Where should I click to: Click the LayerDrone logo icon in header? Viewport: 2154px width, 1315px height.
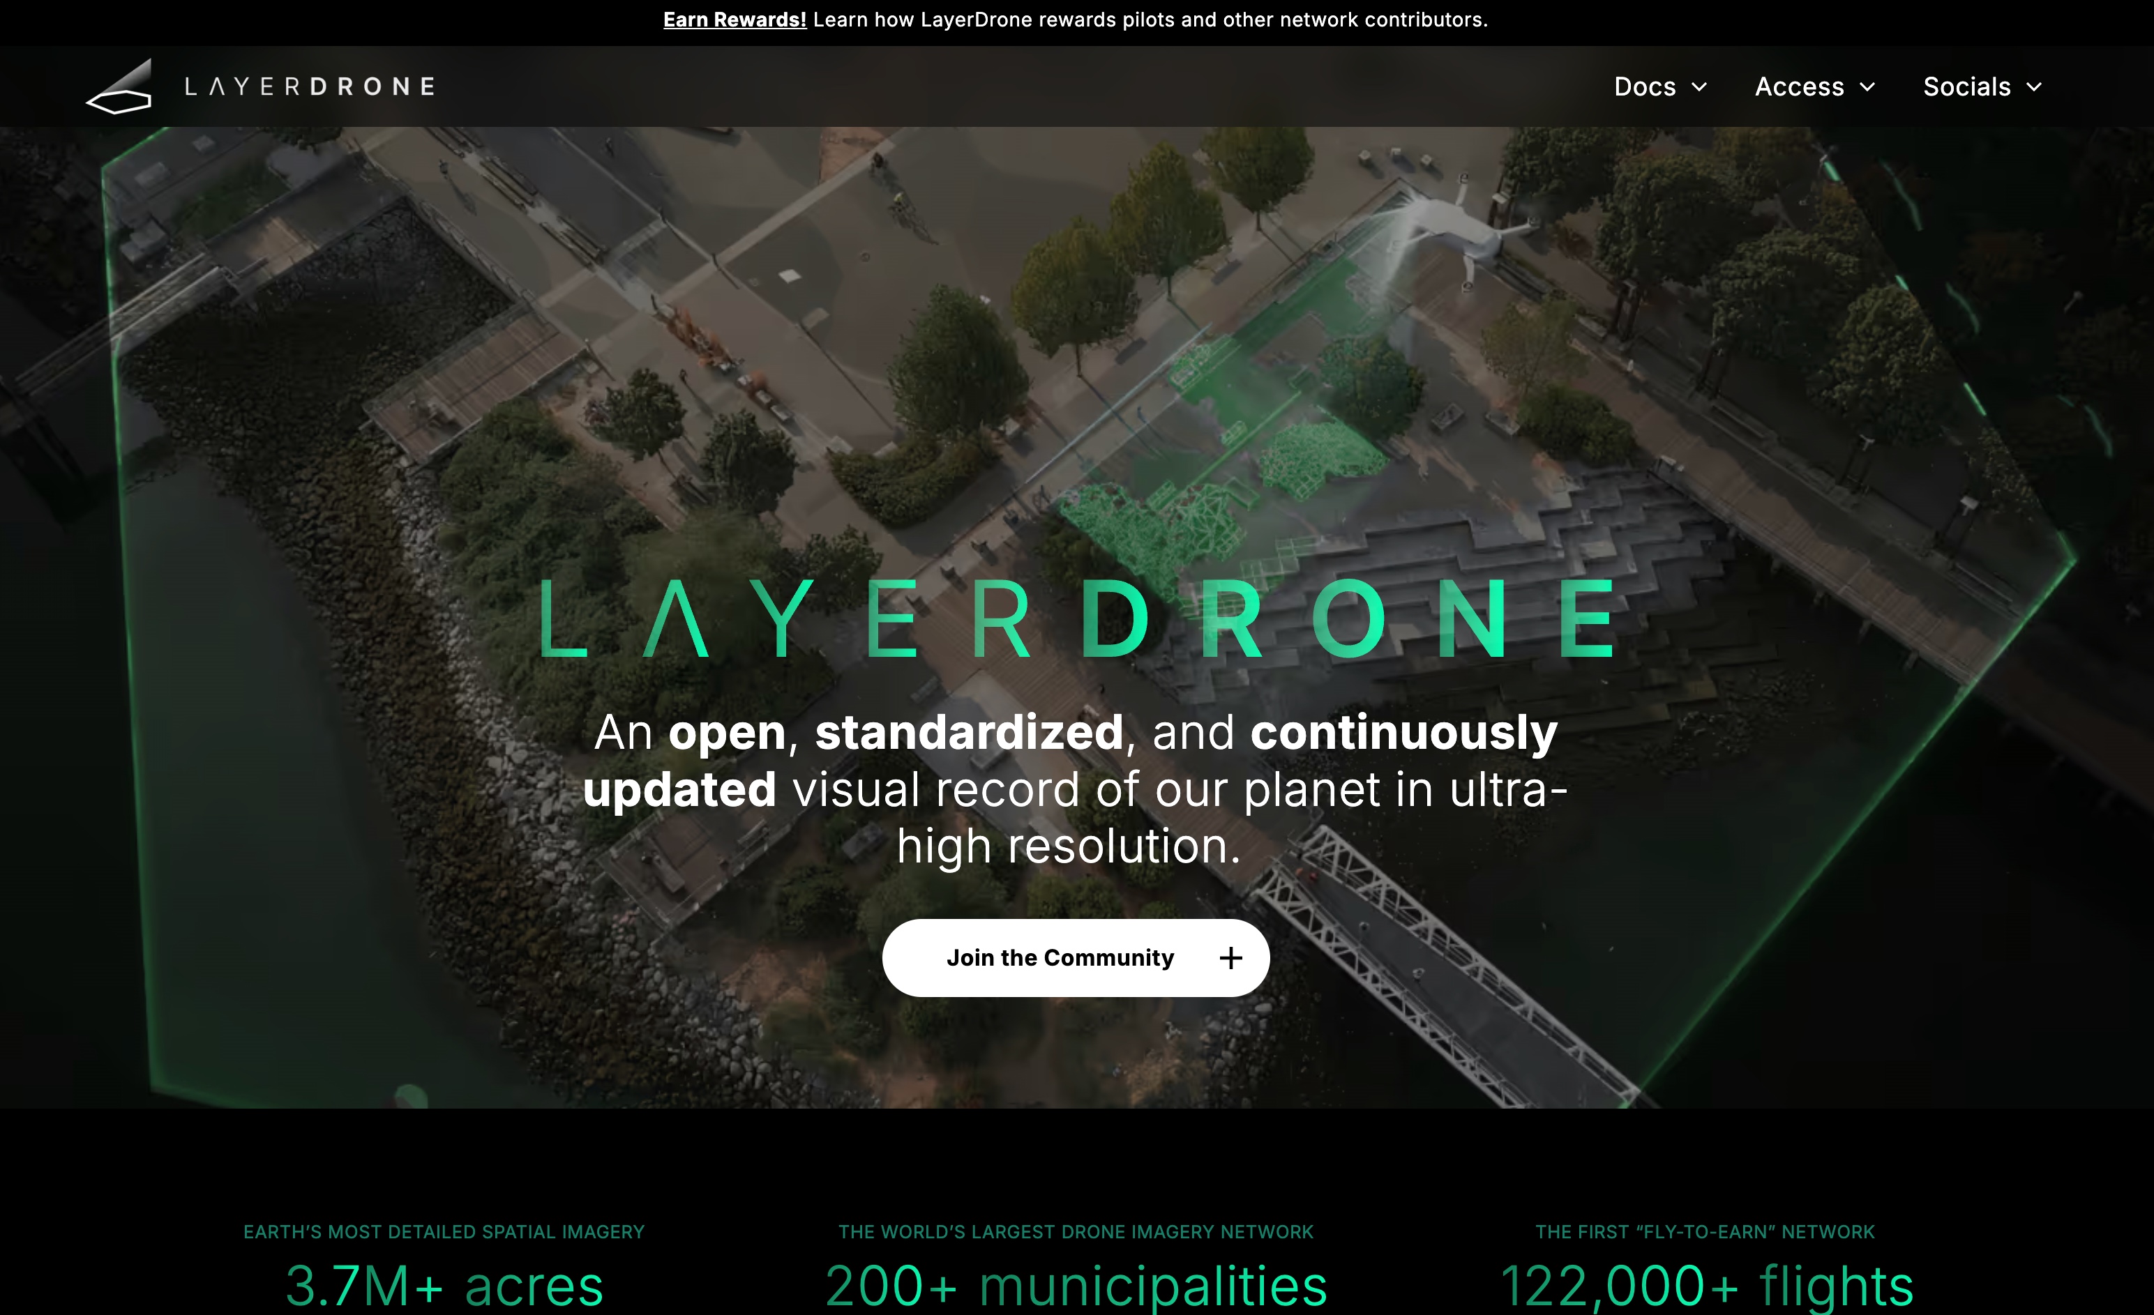click(119, 86)
